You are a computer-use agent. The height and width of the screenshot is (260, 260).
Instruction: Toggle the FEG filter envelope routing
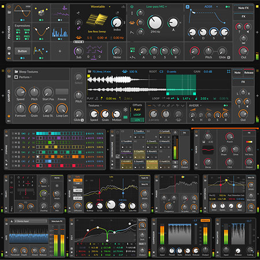[x=132, y=49]
